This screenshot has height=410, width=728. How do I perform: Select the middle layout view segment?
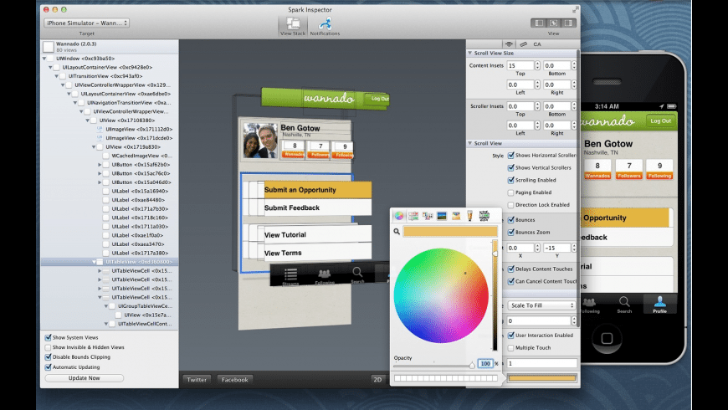click(553, 23)
